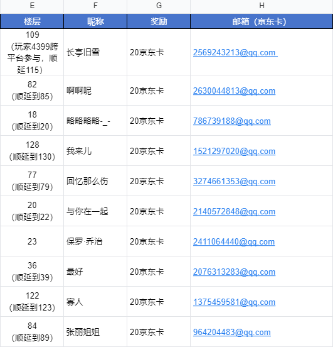Open email link 2569243213@qq.com
333x347 pixels.
235,52
